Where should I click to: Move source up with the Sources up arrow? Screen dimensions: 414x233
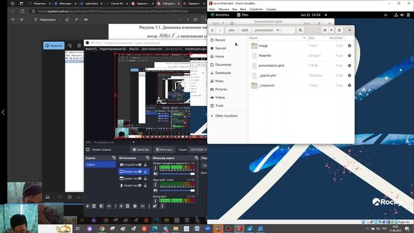[142, 206]
